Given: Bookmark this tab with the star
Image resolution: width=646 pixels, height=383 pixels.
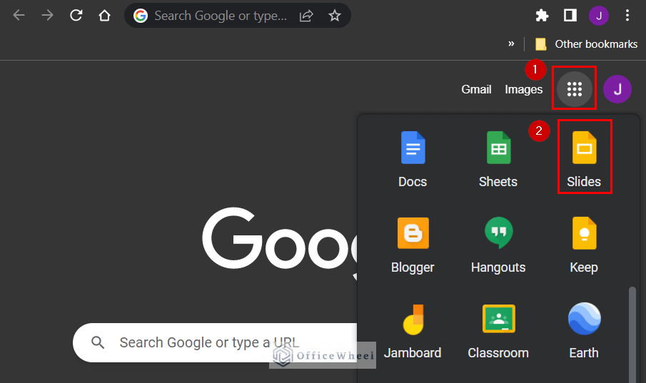Looking at the screenshot, I should tap(334, 16).
